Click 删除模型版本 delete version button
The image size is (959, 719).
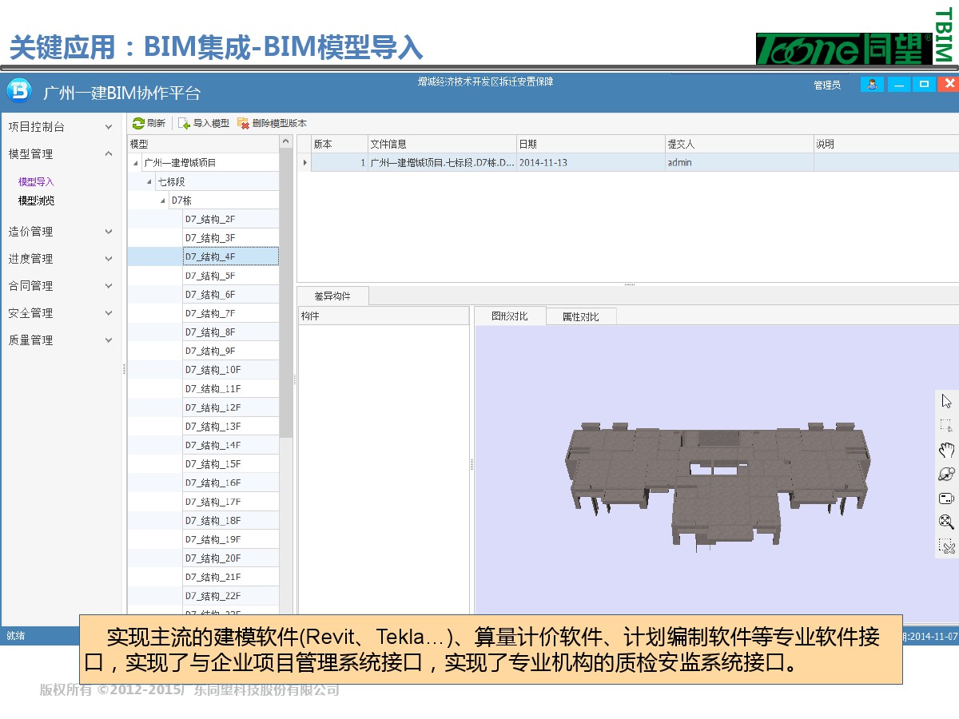pyautogui.click(x=272, y=123)
